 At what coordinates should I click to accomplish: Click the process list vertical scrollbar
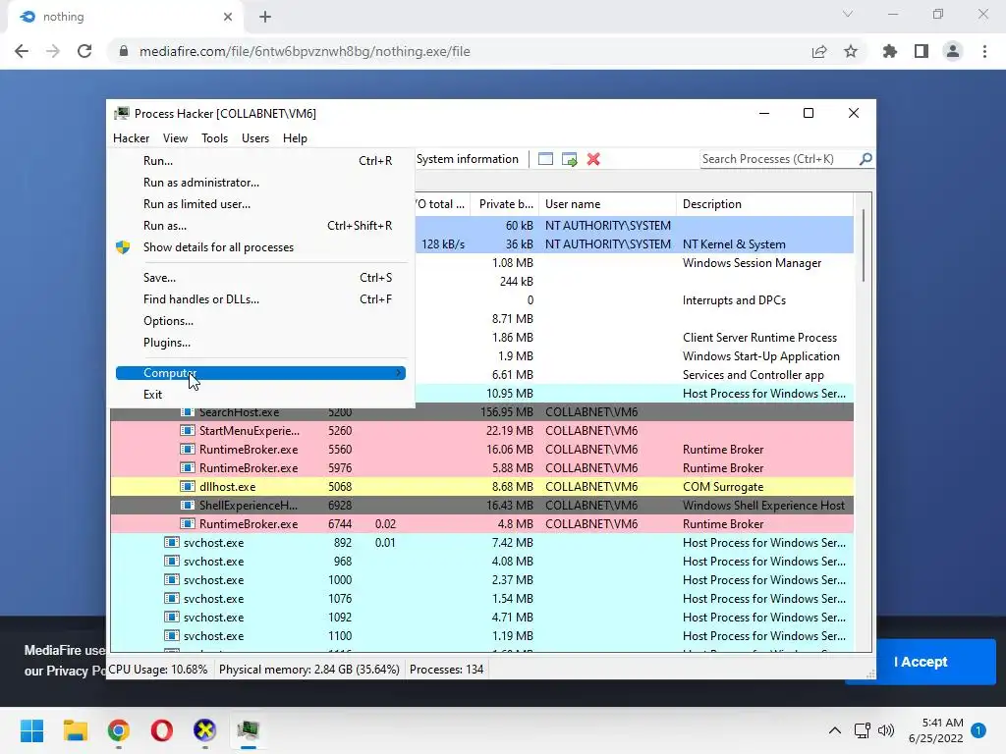pos(863,245)
